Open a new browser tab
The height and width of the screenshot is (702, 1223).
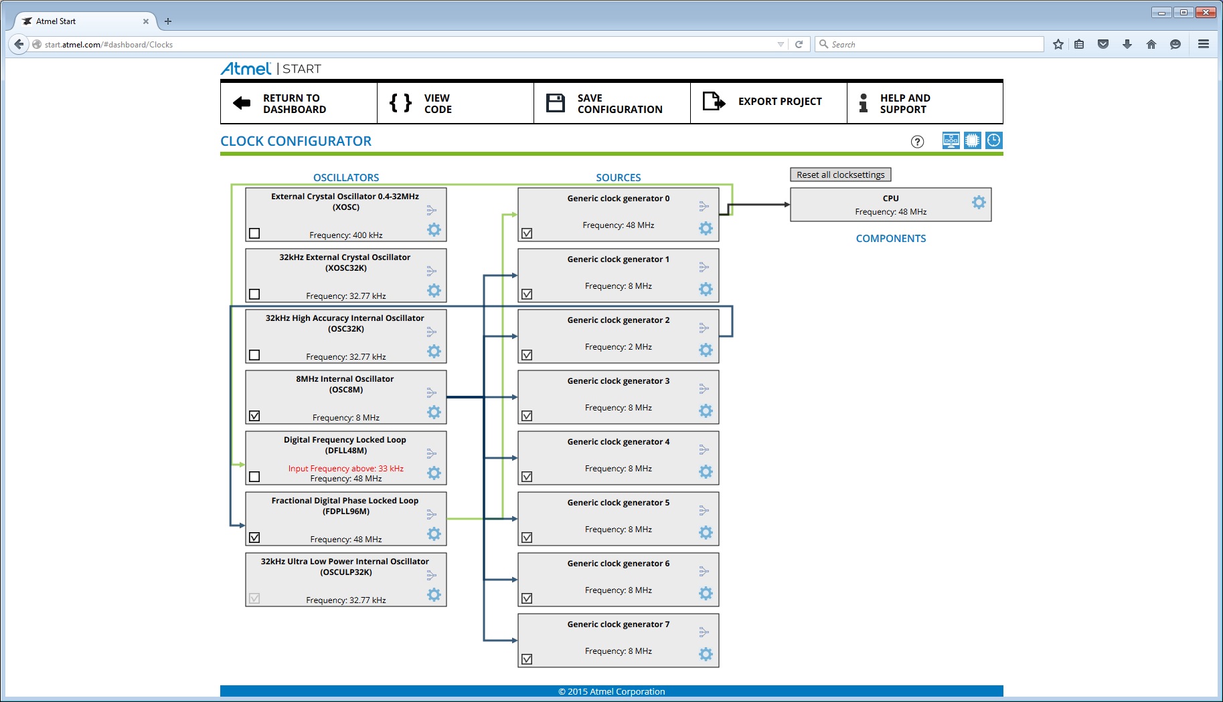click(x=168, y=21)
